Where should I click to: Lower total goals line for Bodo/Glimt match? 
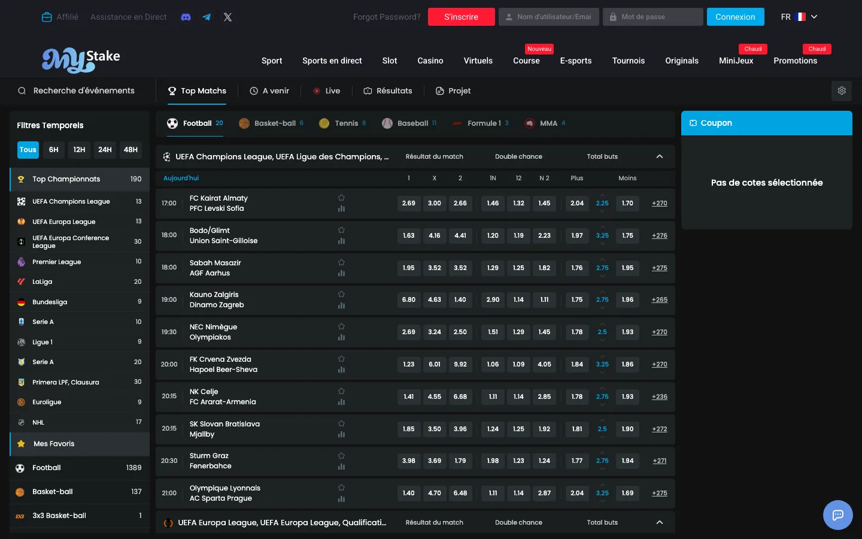[602, 243]
